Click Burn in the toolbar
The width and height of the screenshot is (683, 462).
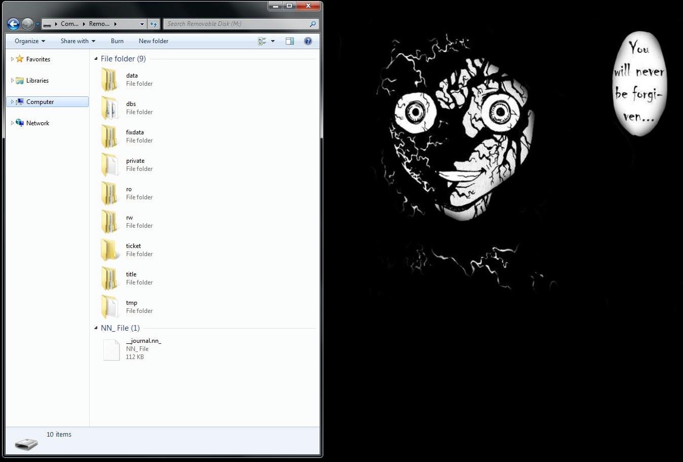click(117, 41)
